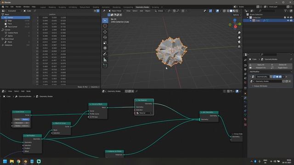This screenshot has height=165, width=294.
Task: Select the Measure tool
Action: coord(105,60)
